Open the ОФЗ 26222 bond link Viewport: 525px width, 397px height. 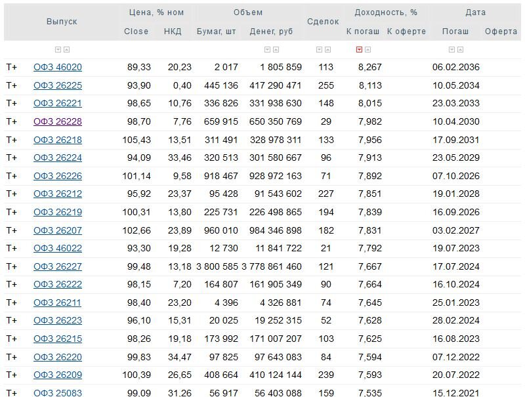58,285
